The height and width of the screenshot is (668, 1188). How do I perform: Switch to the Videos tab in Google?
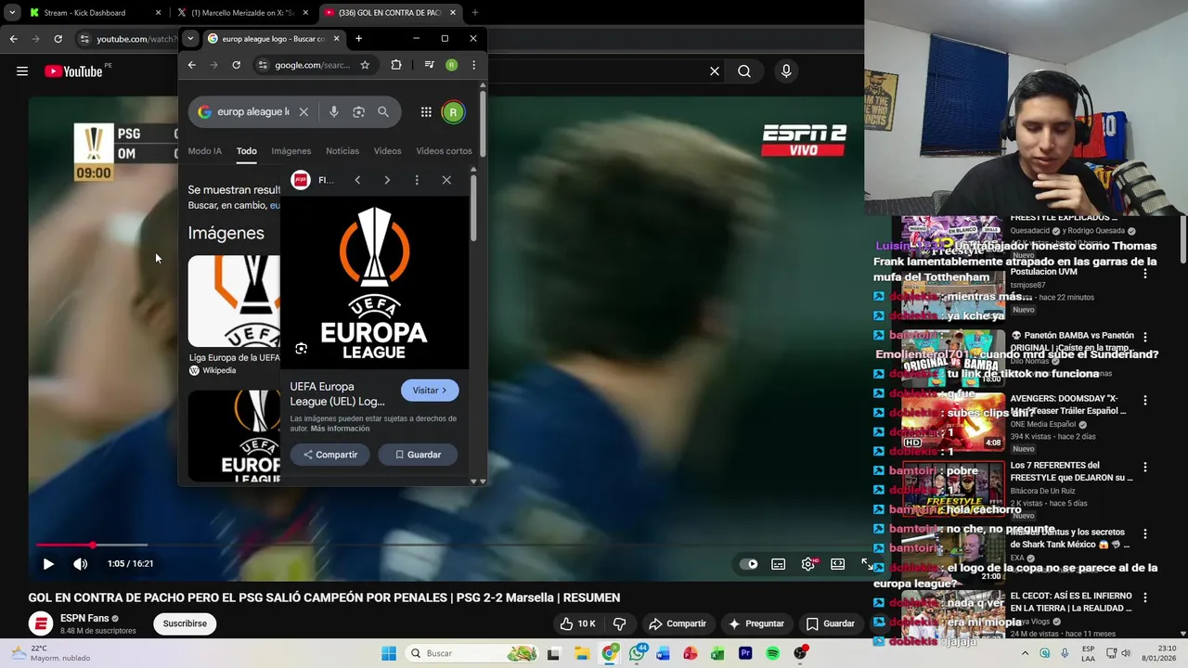(388, 151)
